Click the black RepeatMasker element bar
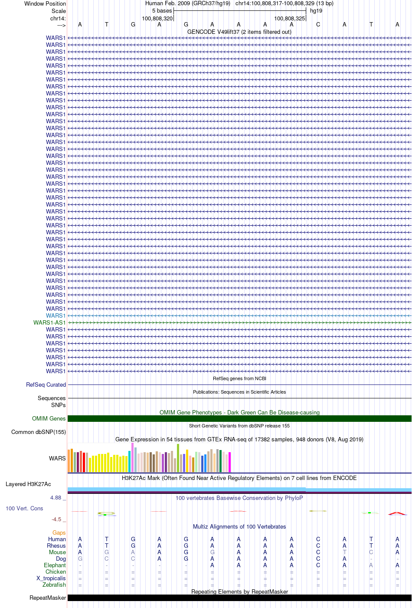The image size is (412, 608). tap(239, 598)
